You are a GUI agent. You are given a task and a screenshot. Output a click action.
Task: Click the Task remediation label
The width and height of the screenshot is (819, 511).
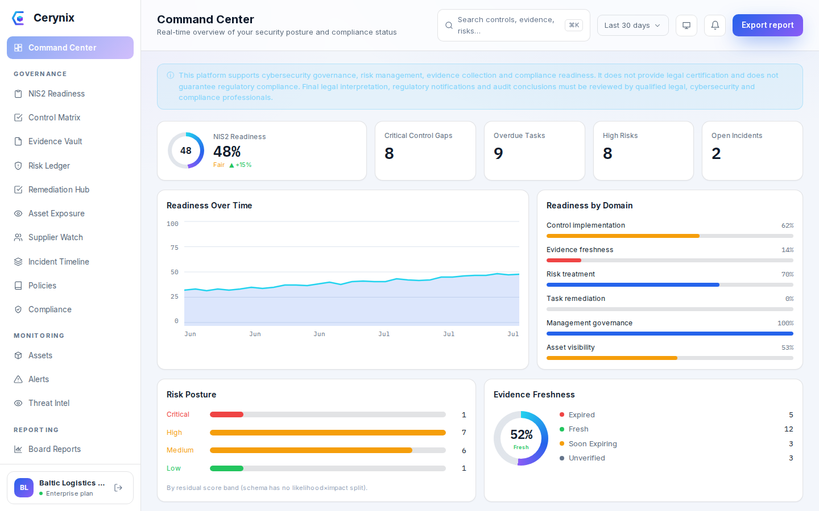pyautogui.click(x=576, y=299)
